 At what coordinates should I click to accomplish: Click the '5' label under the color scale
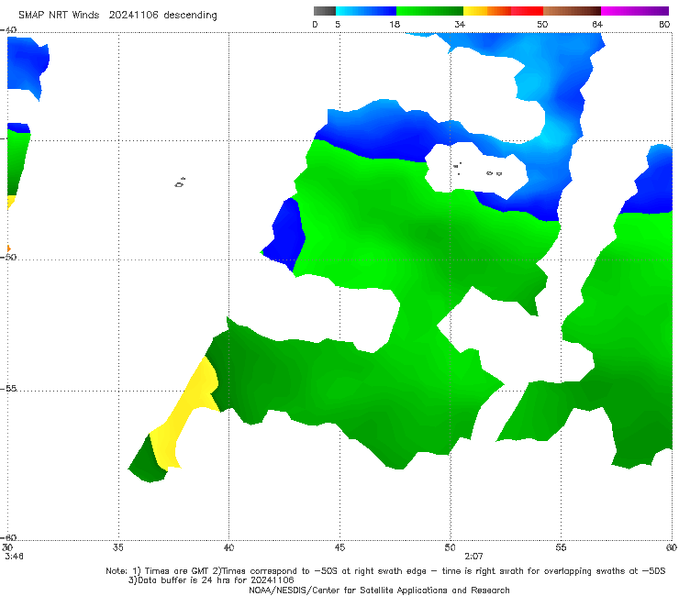(338, 25)
